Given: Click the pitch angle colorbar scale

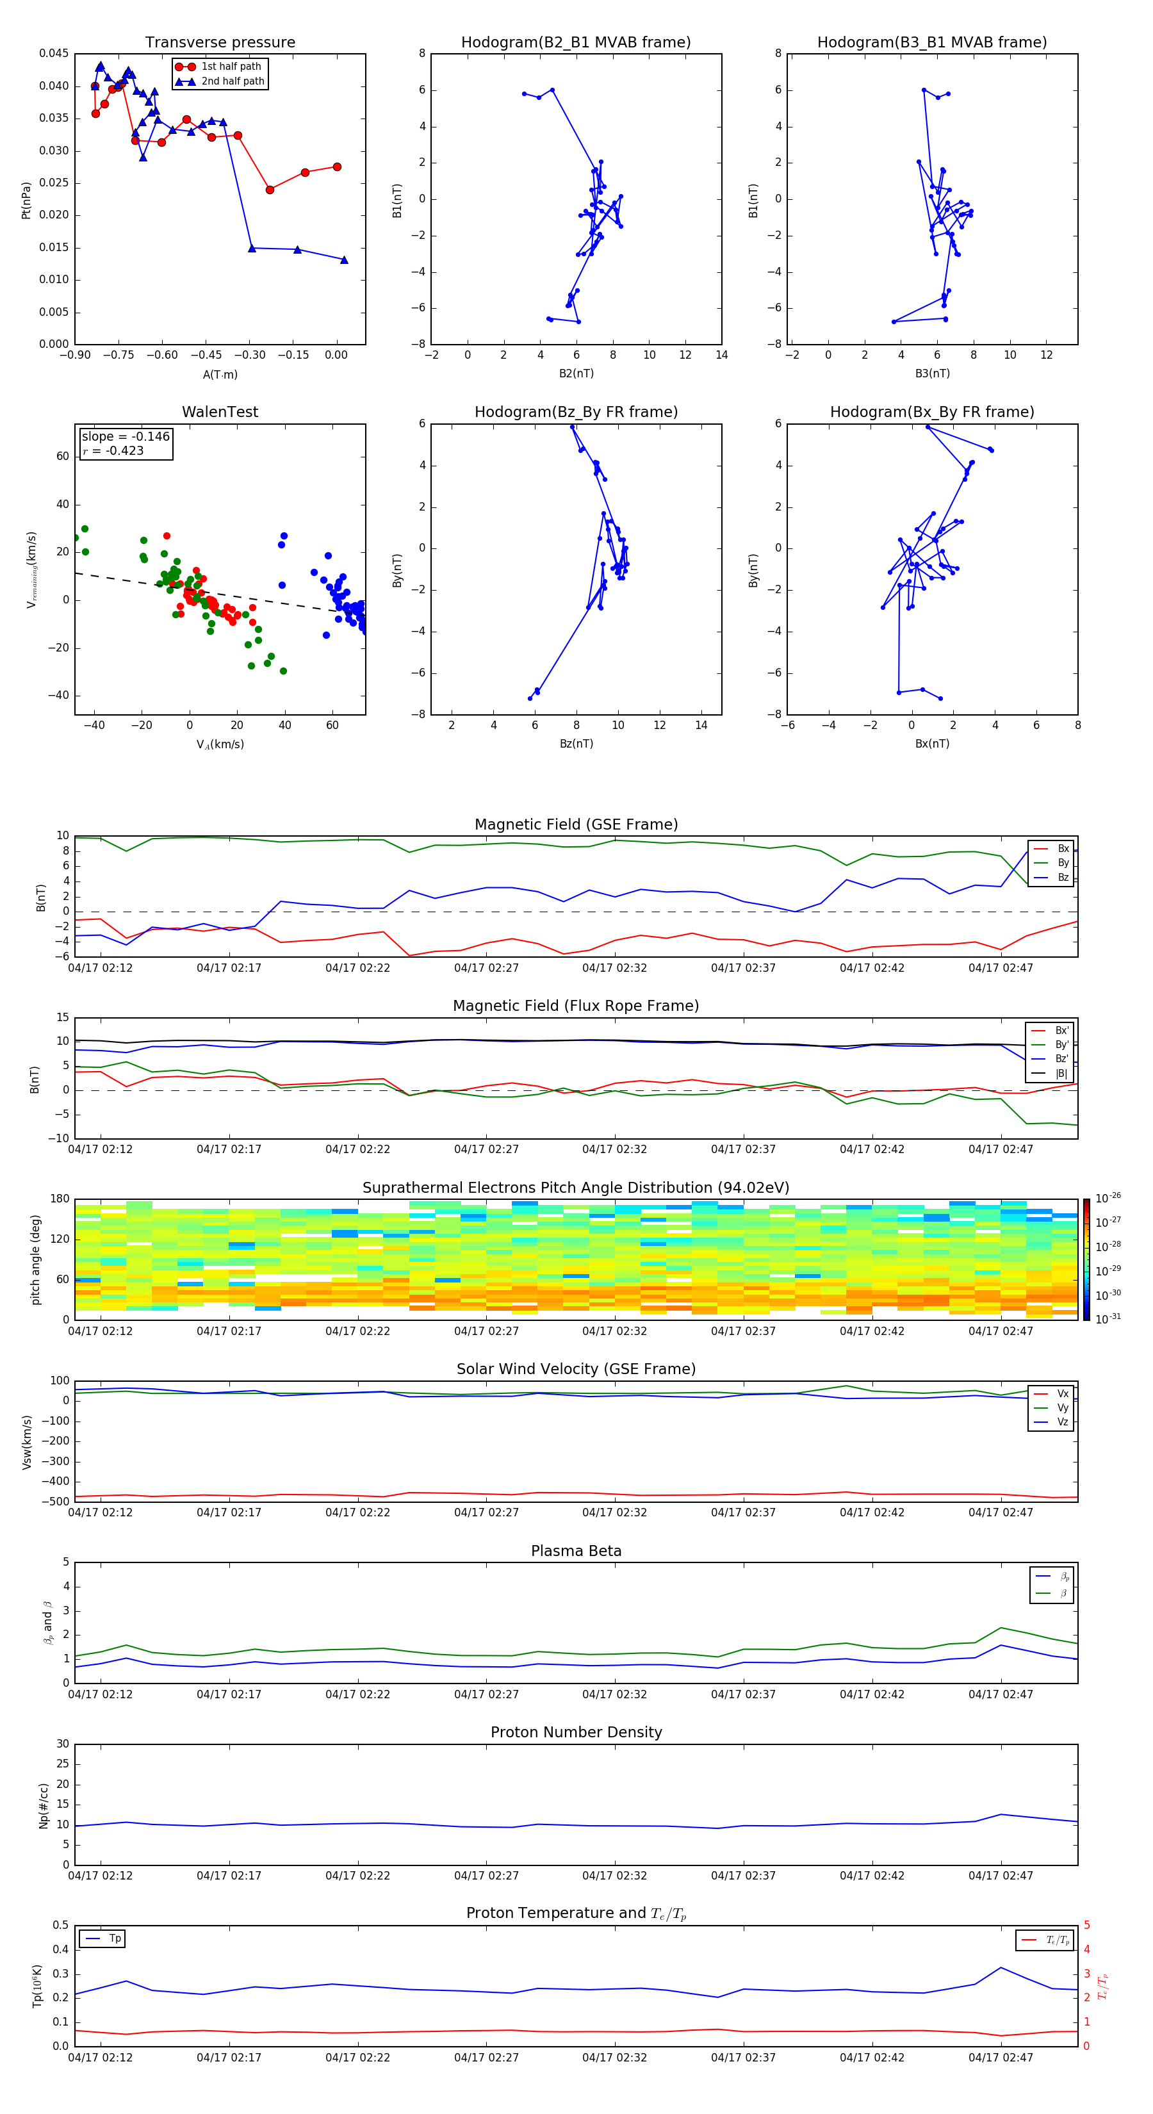Looking at the screenshot, I should pos(1086,1259).
